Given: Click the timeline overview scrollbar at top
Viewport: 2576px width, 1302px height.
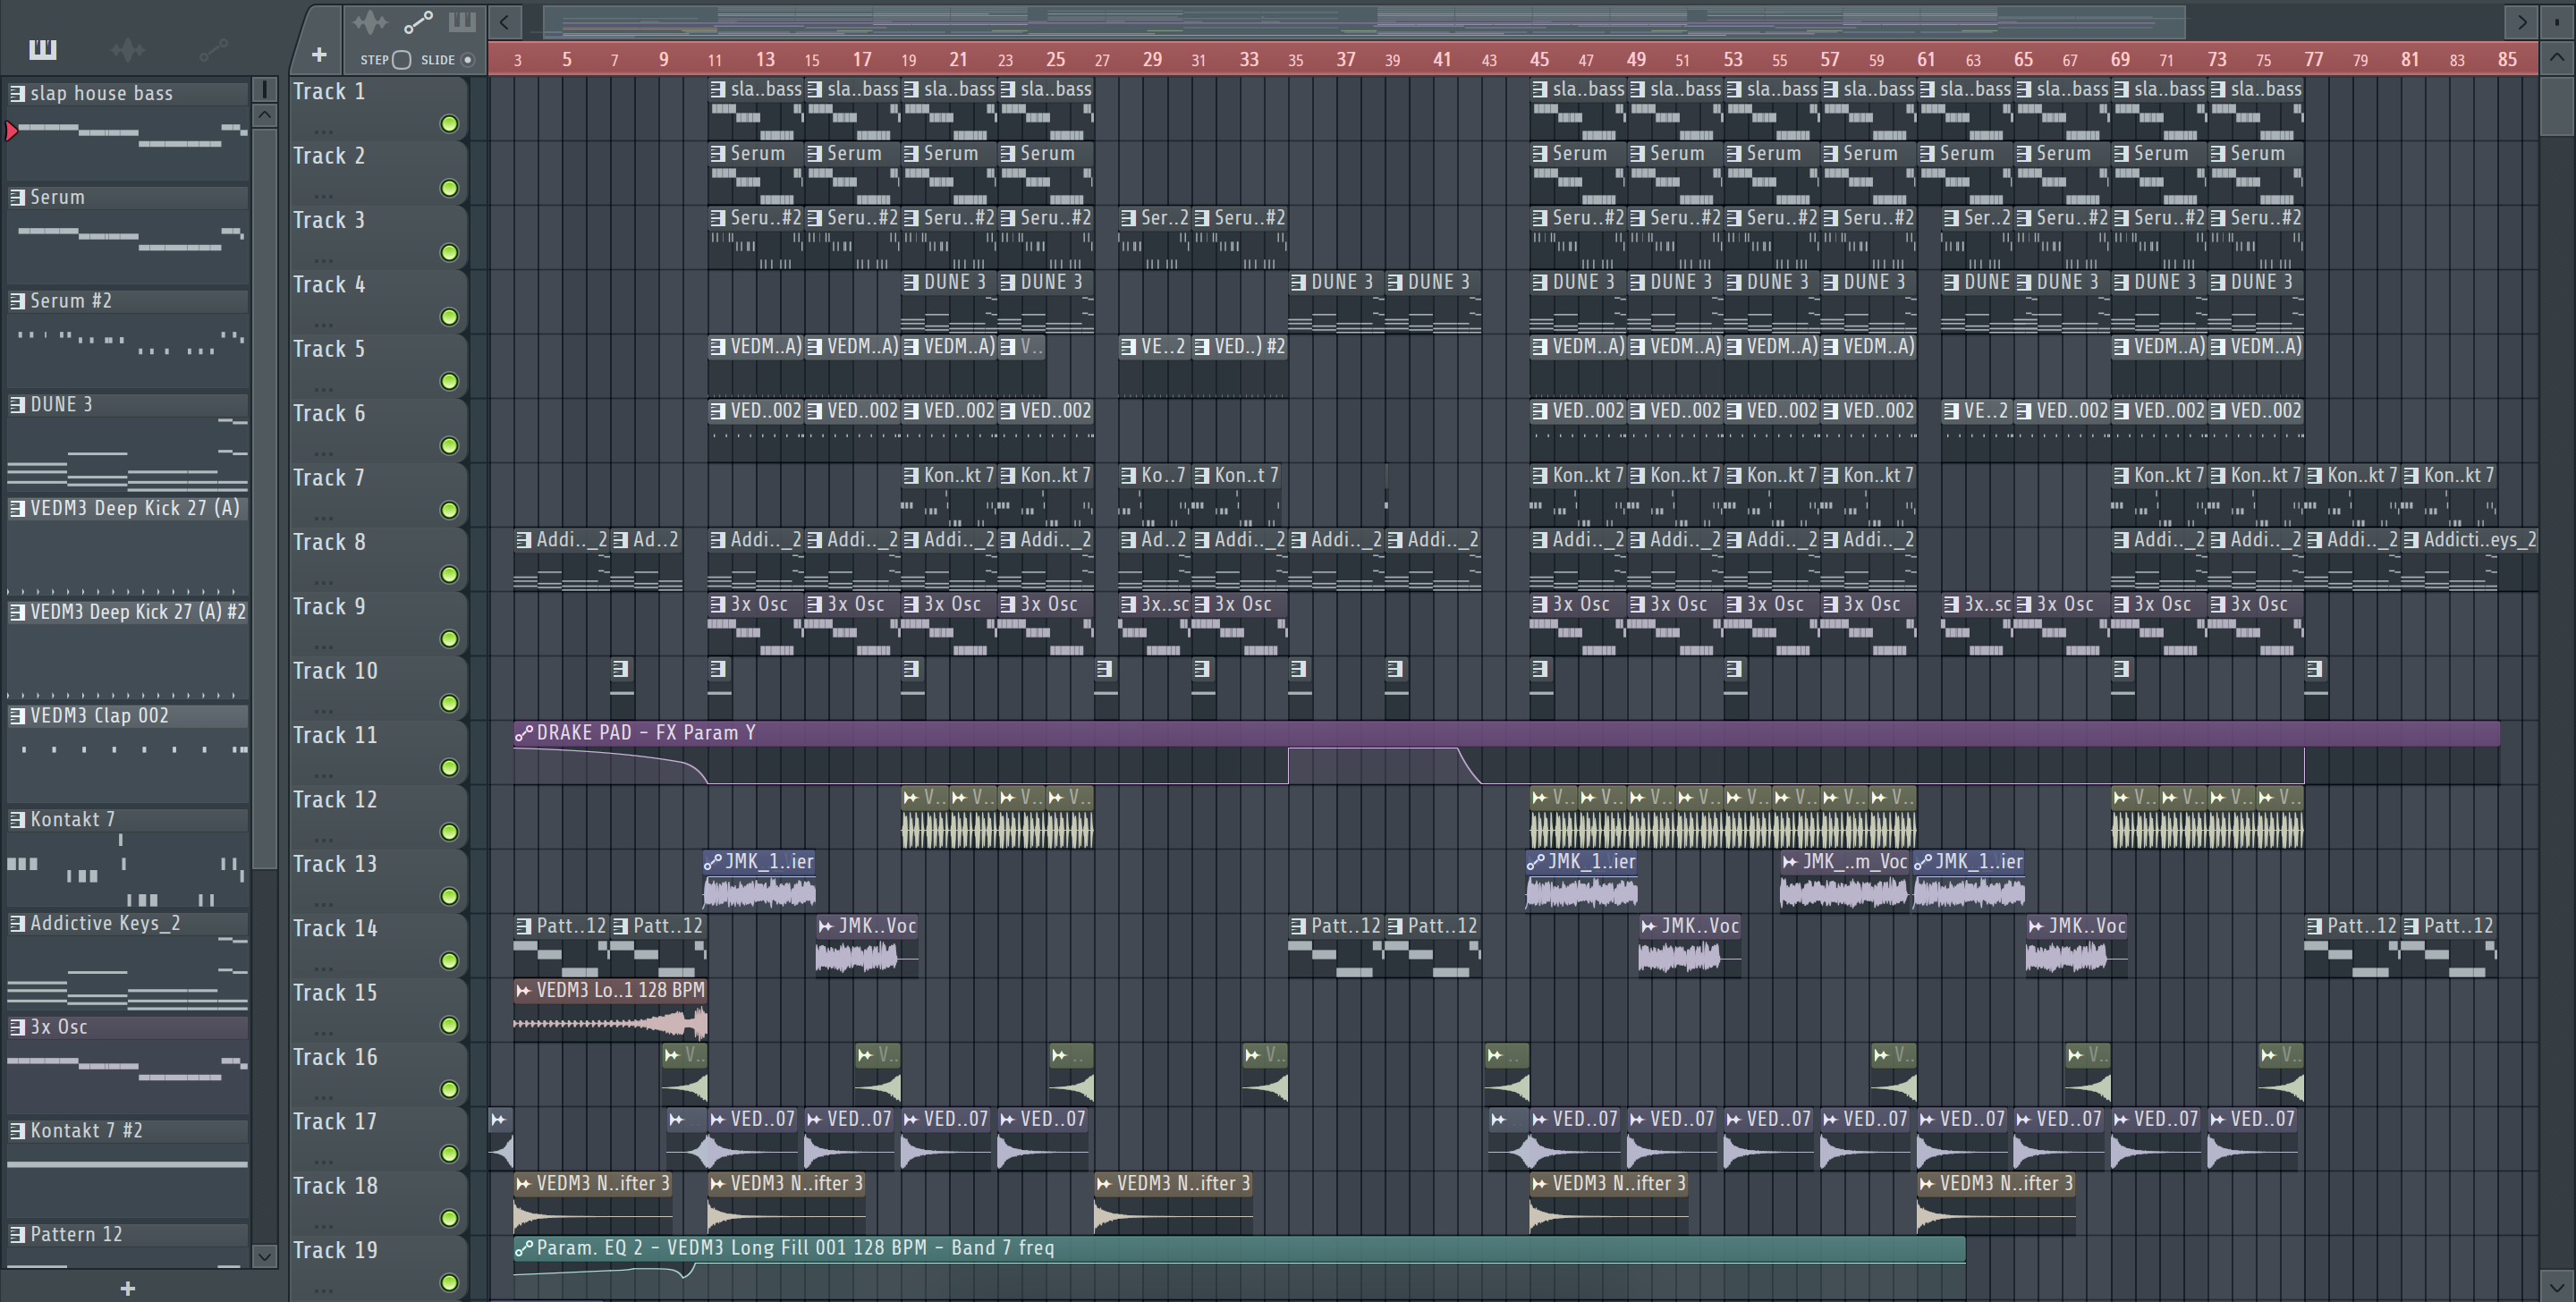Looking at the screenshot, I should pos(1364,22).
